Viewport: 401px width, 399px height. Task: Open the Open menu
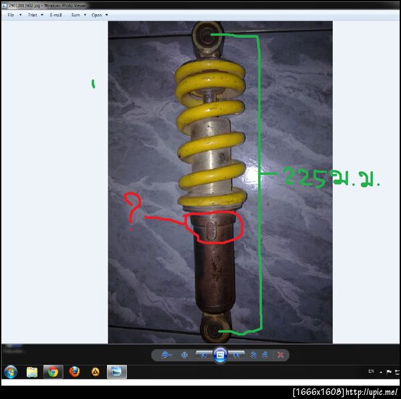point(96,15)
